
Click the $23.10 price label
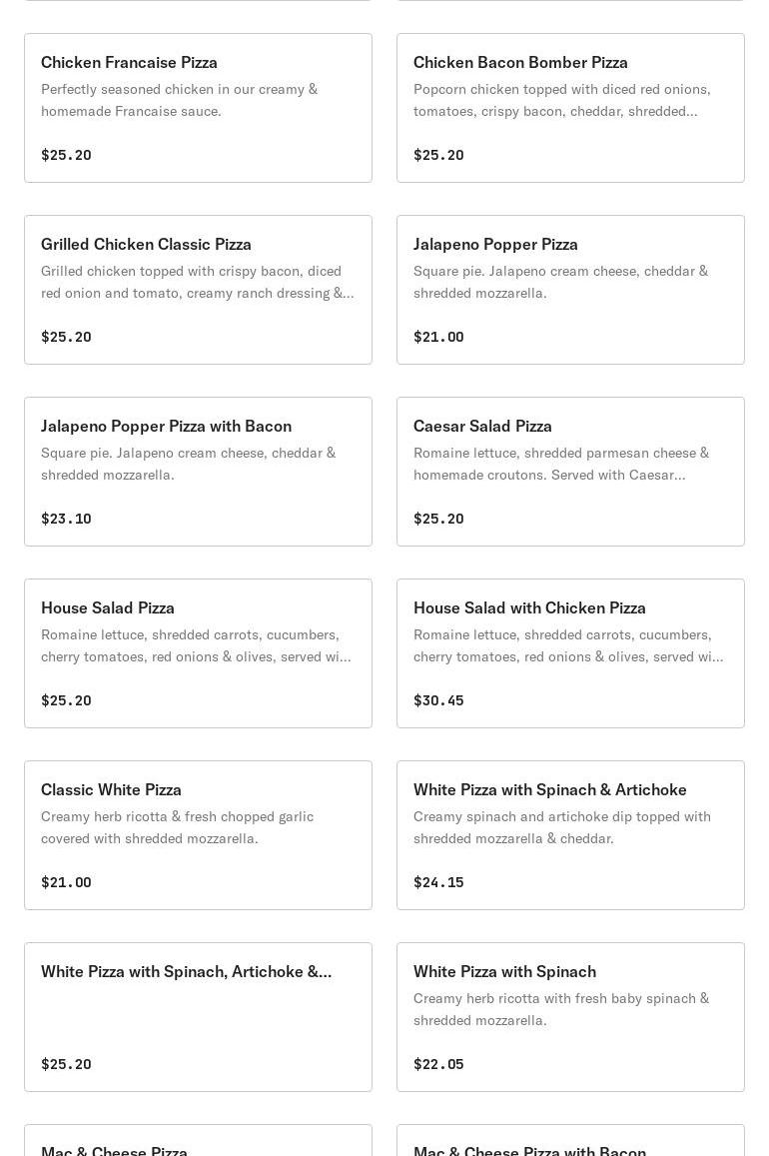66,519
